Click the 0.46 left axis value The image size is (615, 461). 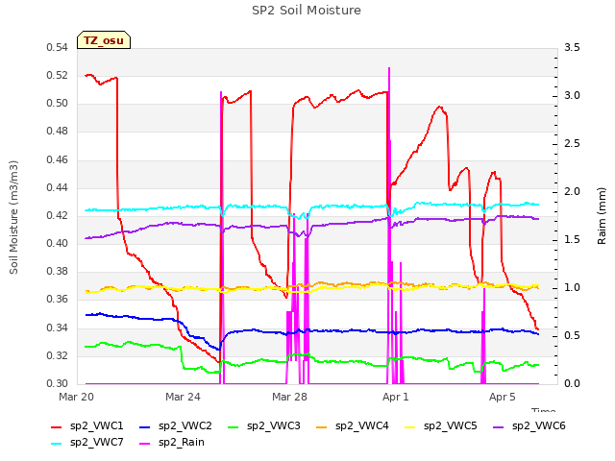tap(58, 160)
